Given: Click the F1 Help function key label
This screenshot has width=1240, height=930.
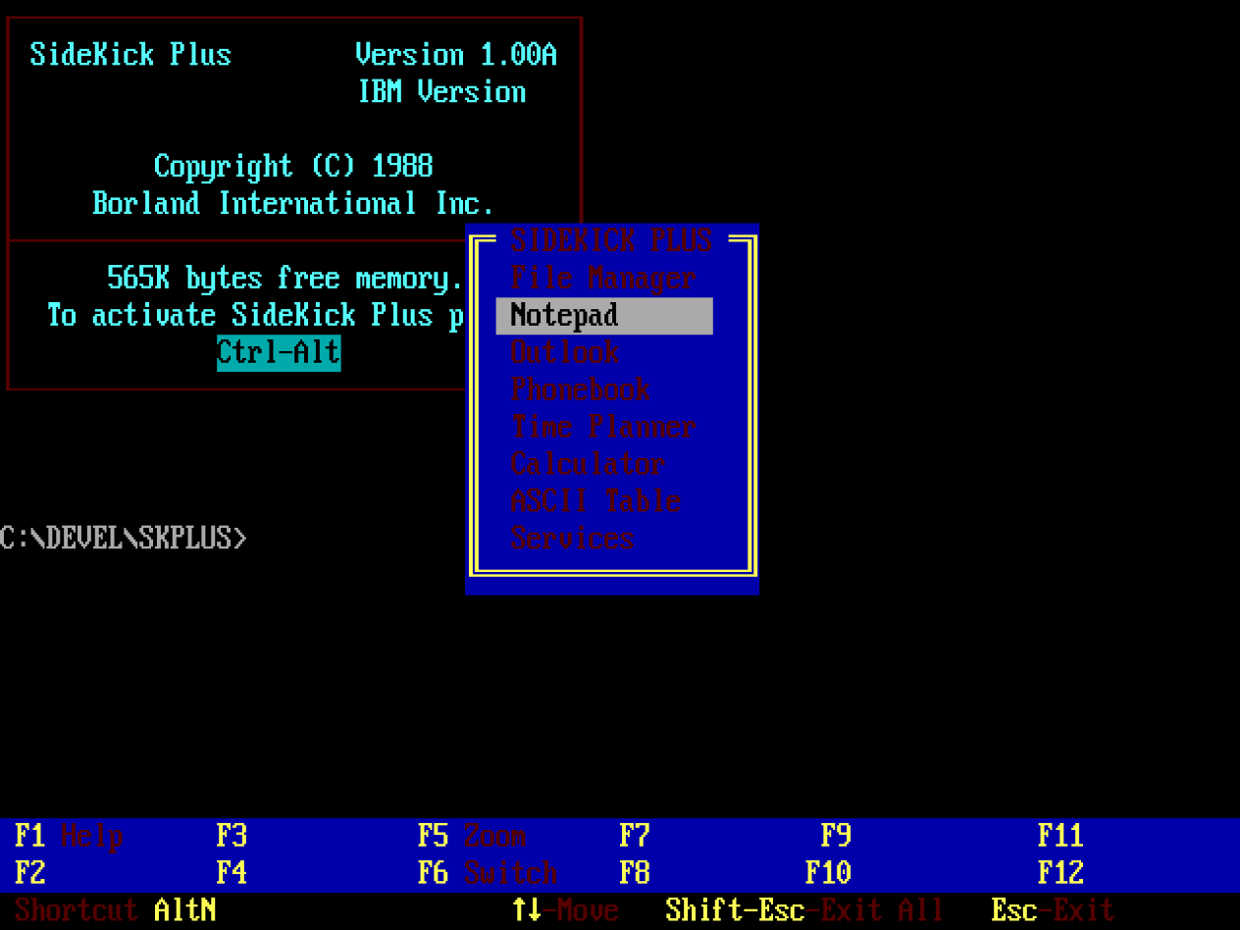Looking at the screenshot, I should pos(69,836).
